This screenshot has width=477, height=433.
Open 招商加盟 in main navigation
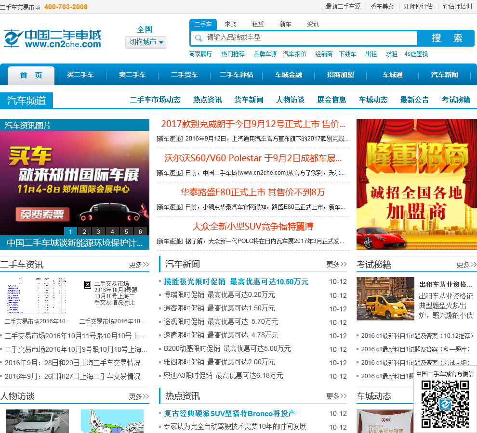tap(341, 75)
